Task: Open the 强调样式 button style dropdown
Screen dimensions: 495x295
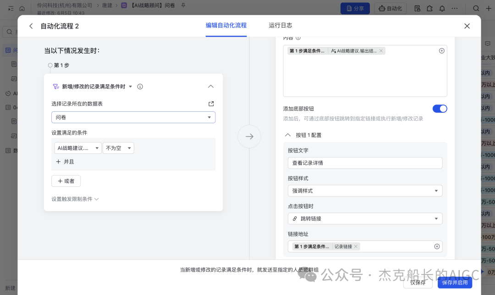Action: click(365, 191)
